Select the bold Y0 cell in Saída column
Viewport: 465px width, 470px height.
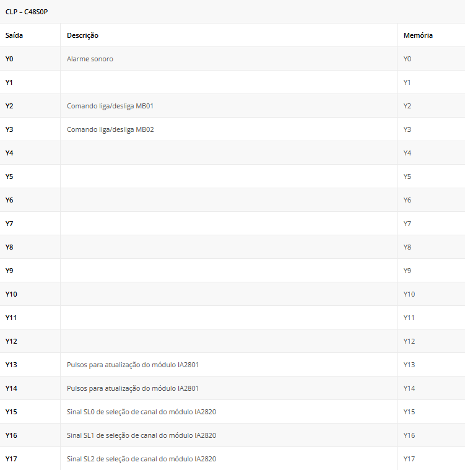[9, 59]
